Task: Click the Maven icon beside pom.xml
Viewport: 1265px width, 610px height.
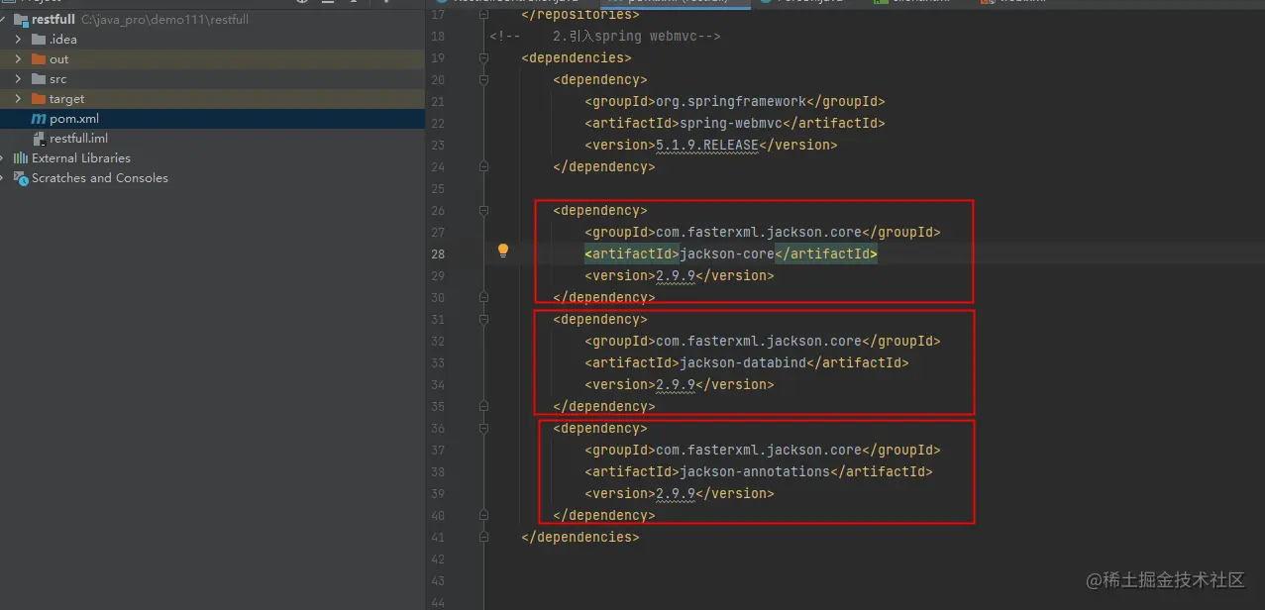Action: pos(39,119)
